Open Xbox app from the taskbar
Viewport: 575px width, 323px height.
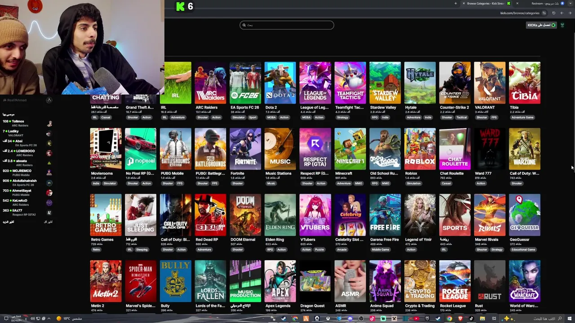(327, 319)
